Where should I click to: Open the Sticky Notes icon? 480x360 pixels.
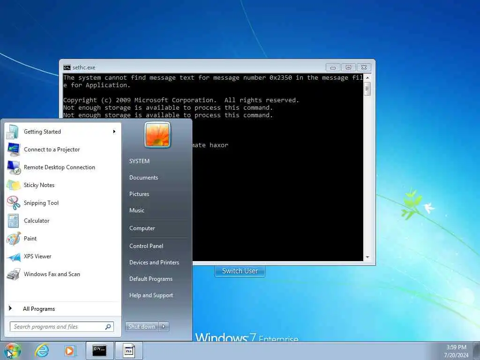pos(14,185)
